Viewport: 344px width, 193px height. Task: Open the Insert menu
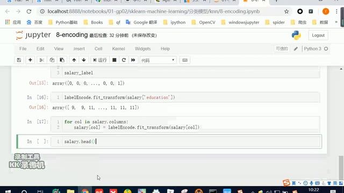point(79,49)
